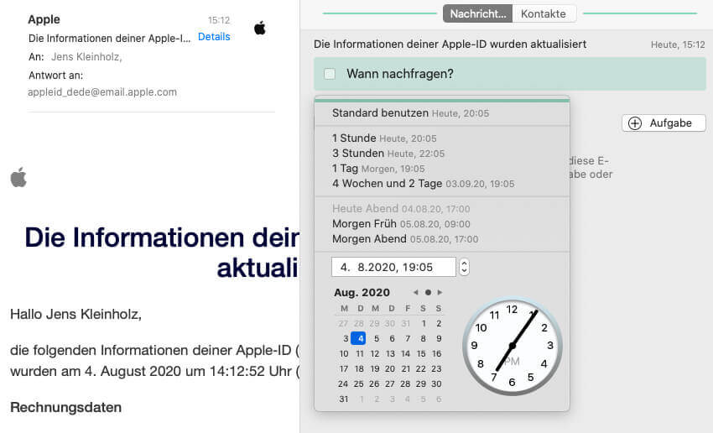Image resolution: width=713 pixels, height=433 pixels.
Task: Select August 5 in the calendar
Action: click(377, 338)
